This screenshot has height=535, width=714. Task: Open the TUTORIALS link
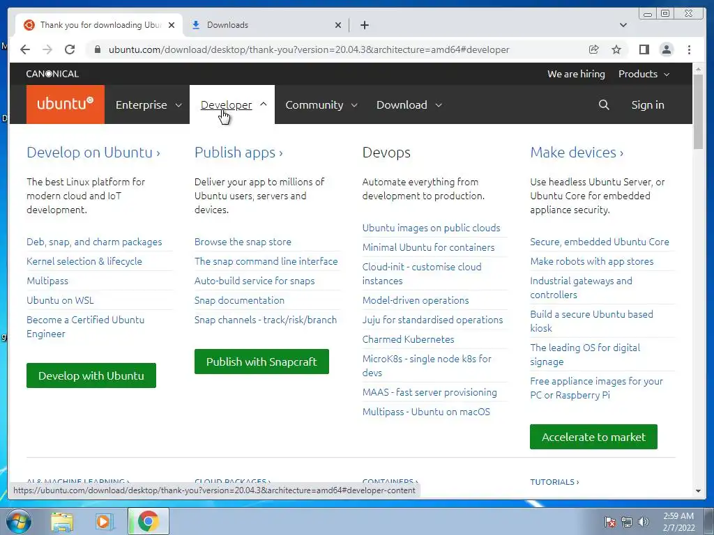pyautogui.click(x=554, y=482)
